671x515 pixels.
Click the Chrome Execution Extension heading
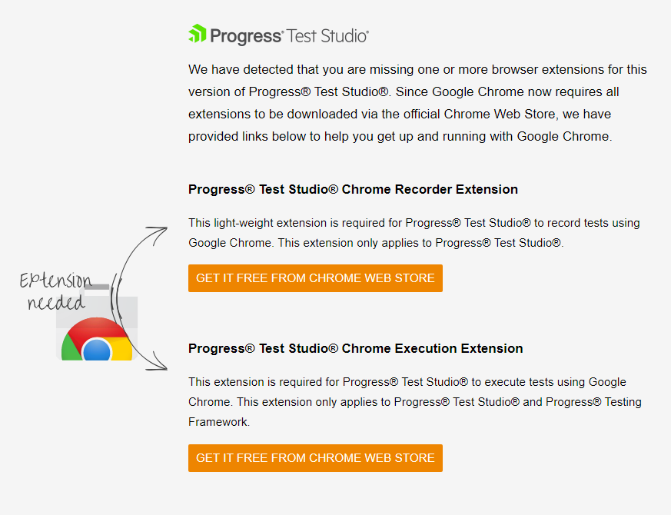pos(355,348)
